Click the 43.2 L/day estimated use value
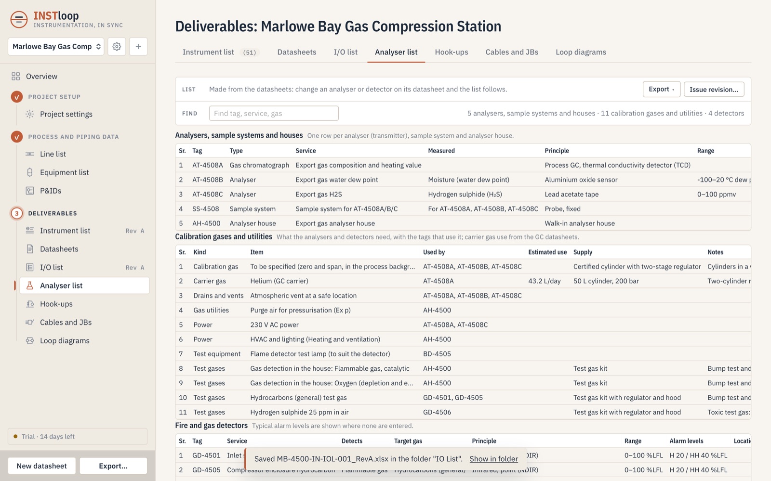The width and height of the screenshot is (771, 481). coord(544,281)
